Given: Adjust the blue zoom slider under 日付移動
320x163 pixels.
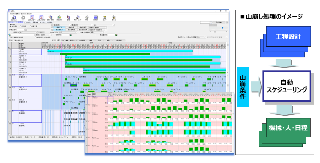Looking at the screenshot, I should (223, 28).
